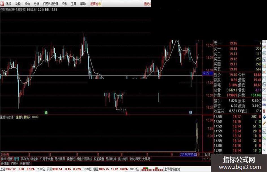Click the 绑定到 button
267x172 pixels.
click(x=34, y=159)
